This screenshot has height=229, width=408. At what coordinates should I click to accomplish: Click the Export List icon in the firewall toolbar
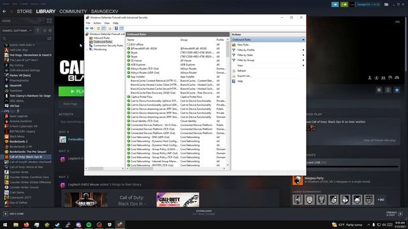(110, 28)
